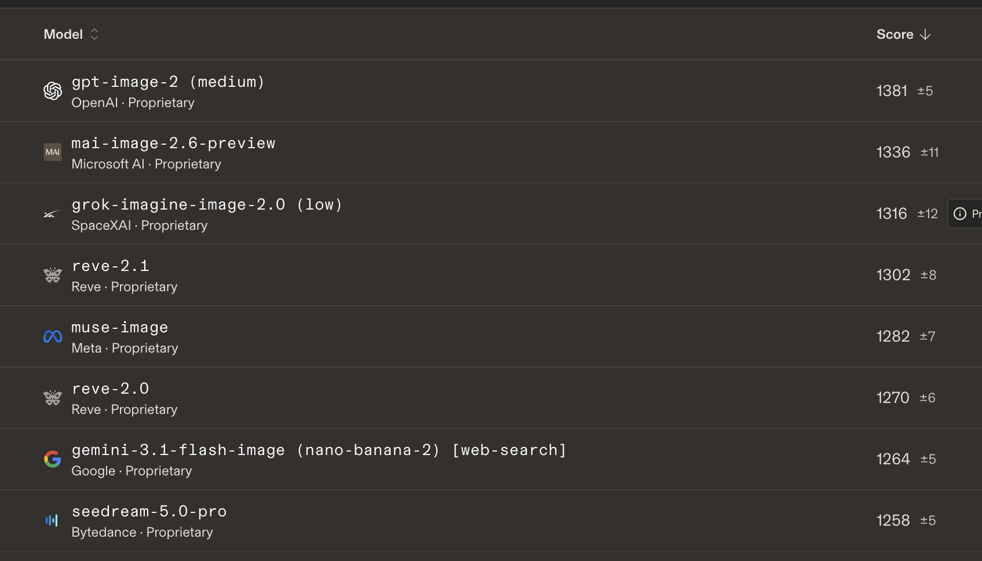The height and width of the screenshot is (561, 982).
Task: Click the ±5 margin for seedream-5.0-pro
Action: pos(928,520)
